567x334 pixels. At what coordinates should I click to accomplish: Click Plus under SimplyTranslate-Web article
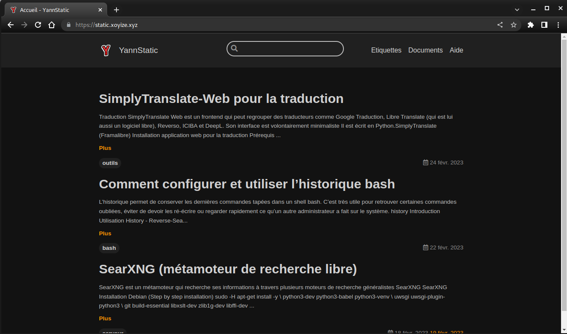105,148
